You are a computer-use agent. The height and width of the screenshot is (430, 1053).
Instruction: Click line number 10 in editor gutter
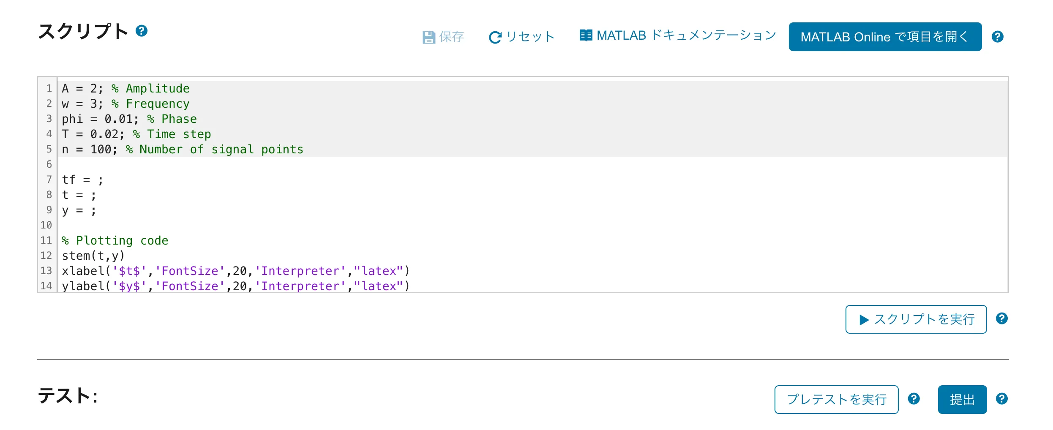pyautogui.click(x=46, y=225)
